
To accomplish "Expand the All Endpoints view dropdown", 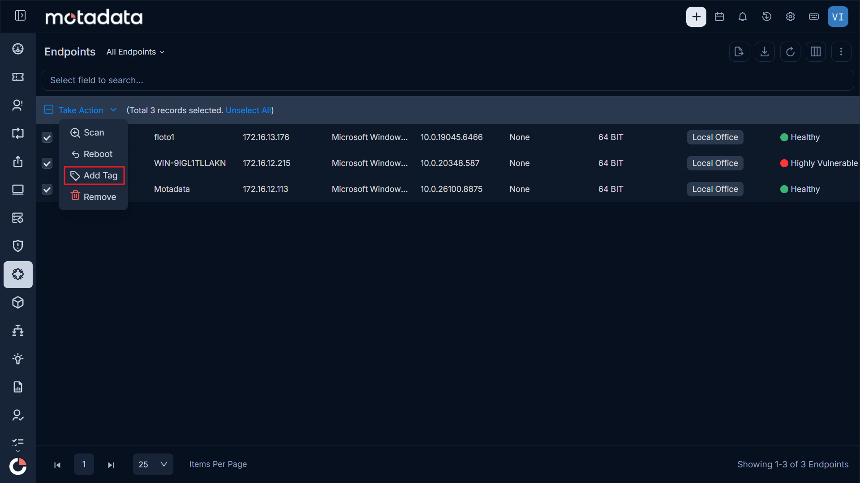I will point(135,52).
